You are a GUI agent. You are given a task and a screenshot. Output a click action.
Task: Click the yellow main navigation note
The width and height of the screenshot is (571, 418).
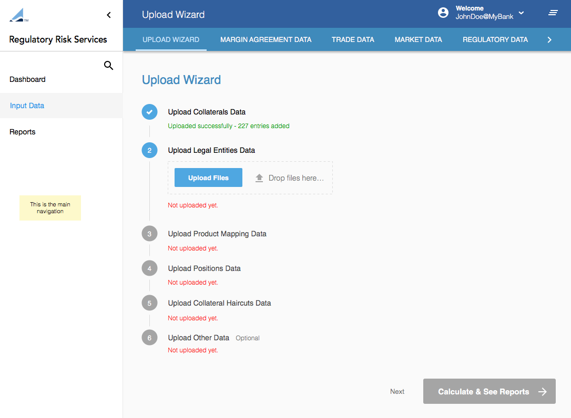click(50, 208)
